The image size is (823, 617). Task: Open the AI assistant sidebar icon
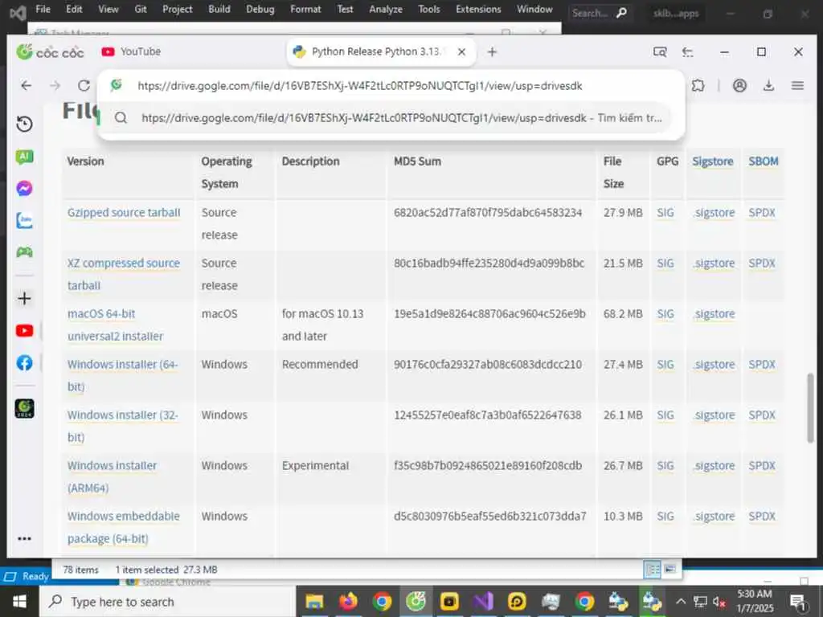pos(25,157)
